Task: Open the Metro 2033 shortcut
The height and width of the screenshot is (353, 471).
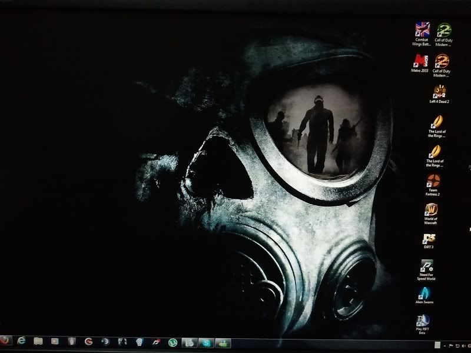Action: [x=420, y=64]
